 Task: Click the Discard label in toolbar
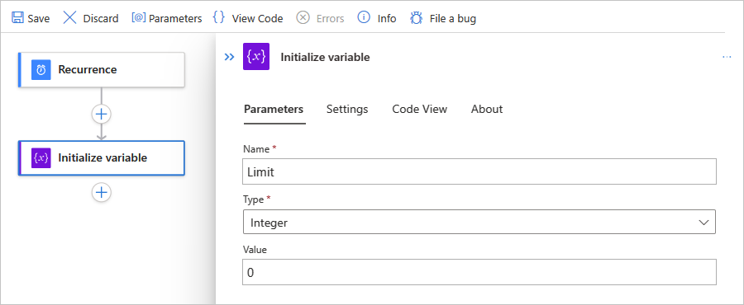pyautogui.click(x=101, y=18)
